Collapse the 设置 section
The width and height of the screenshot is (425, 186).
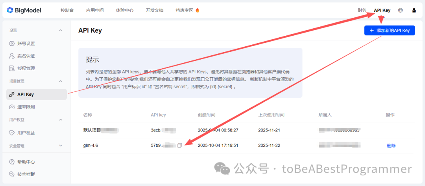[x=61, y=30]
